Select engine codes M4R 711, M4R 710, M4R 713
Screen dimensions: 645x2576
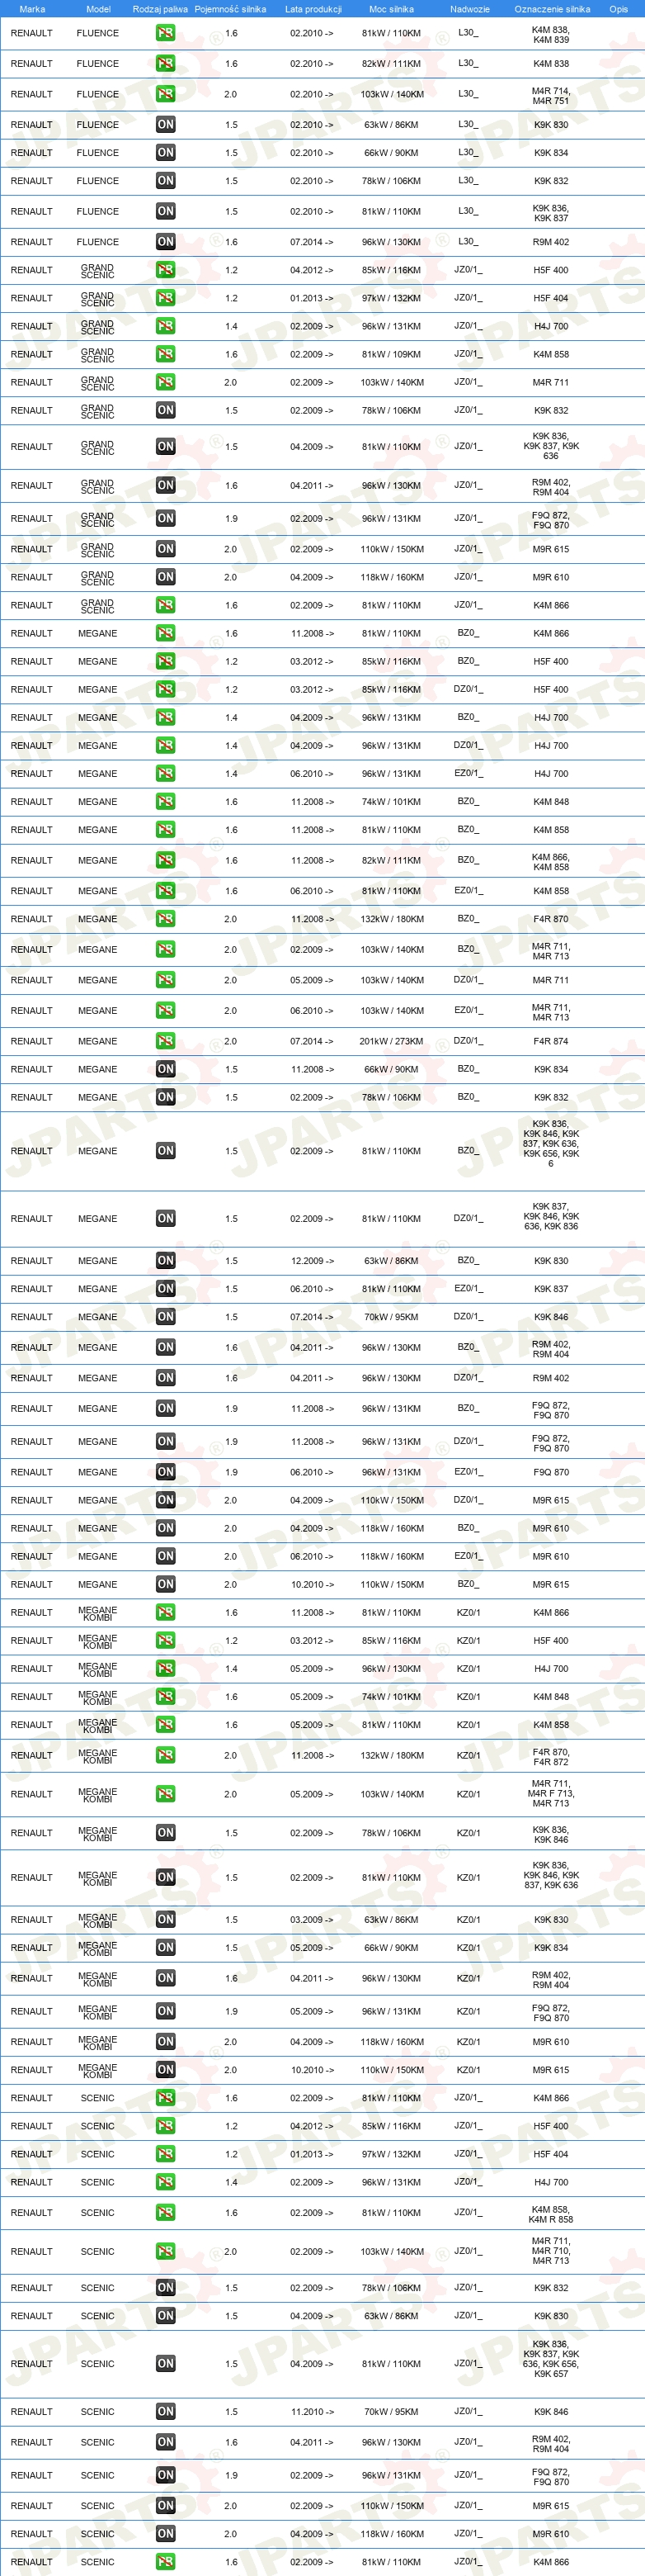point(551,2252)
